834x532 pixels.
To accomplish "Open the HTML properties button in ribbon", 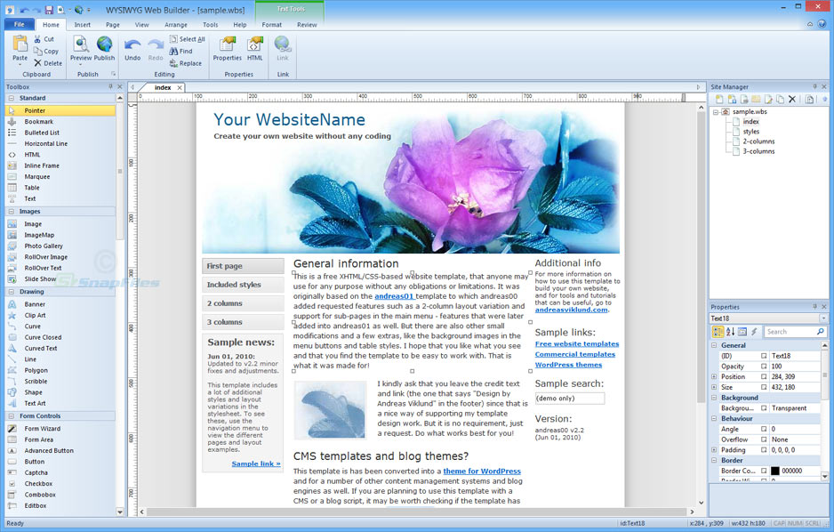I will pyautogui.click(x=255, y=44).
